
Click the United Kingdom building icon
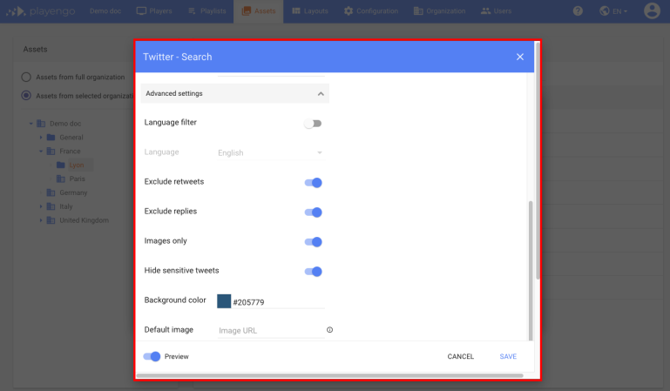(51, 220)
